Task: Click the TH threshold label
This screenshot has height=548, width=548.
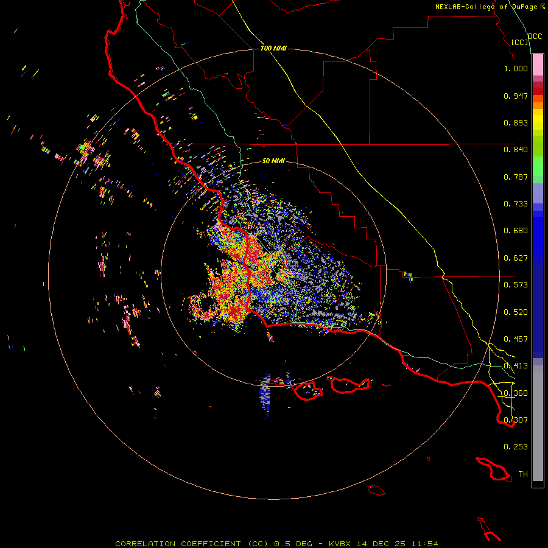Action: click(x=523, y=474)
